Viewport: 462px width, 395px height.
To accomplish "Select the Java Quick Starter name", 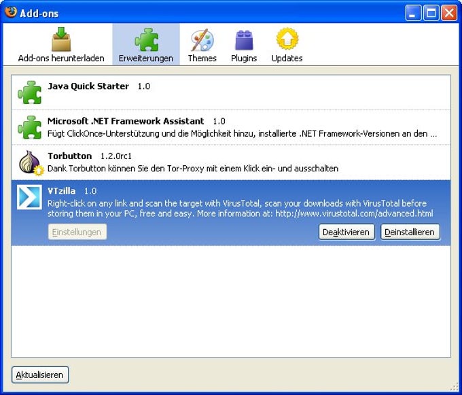I will pyautogui.click(x=88, y=86).
